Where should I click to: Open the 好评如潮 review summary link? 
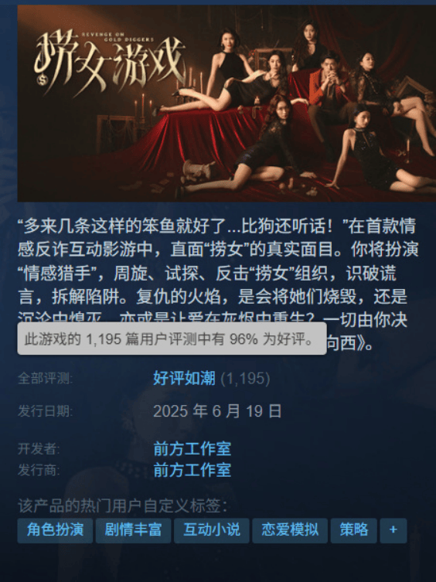[184, 379]
